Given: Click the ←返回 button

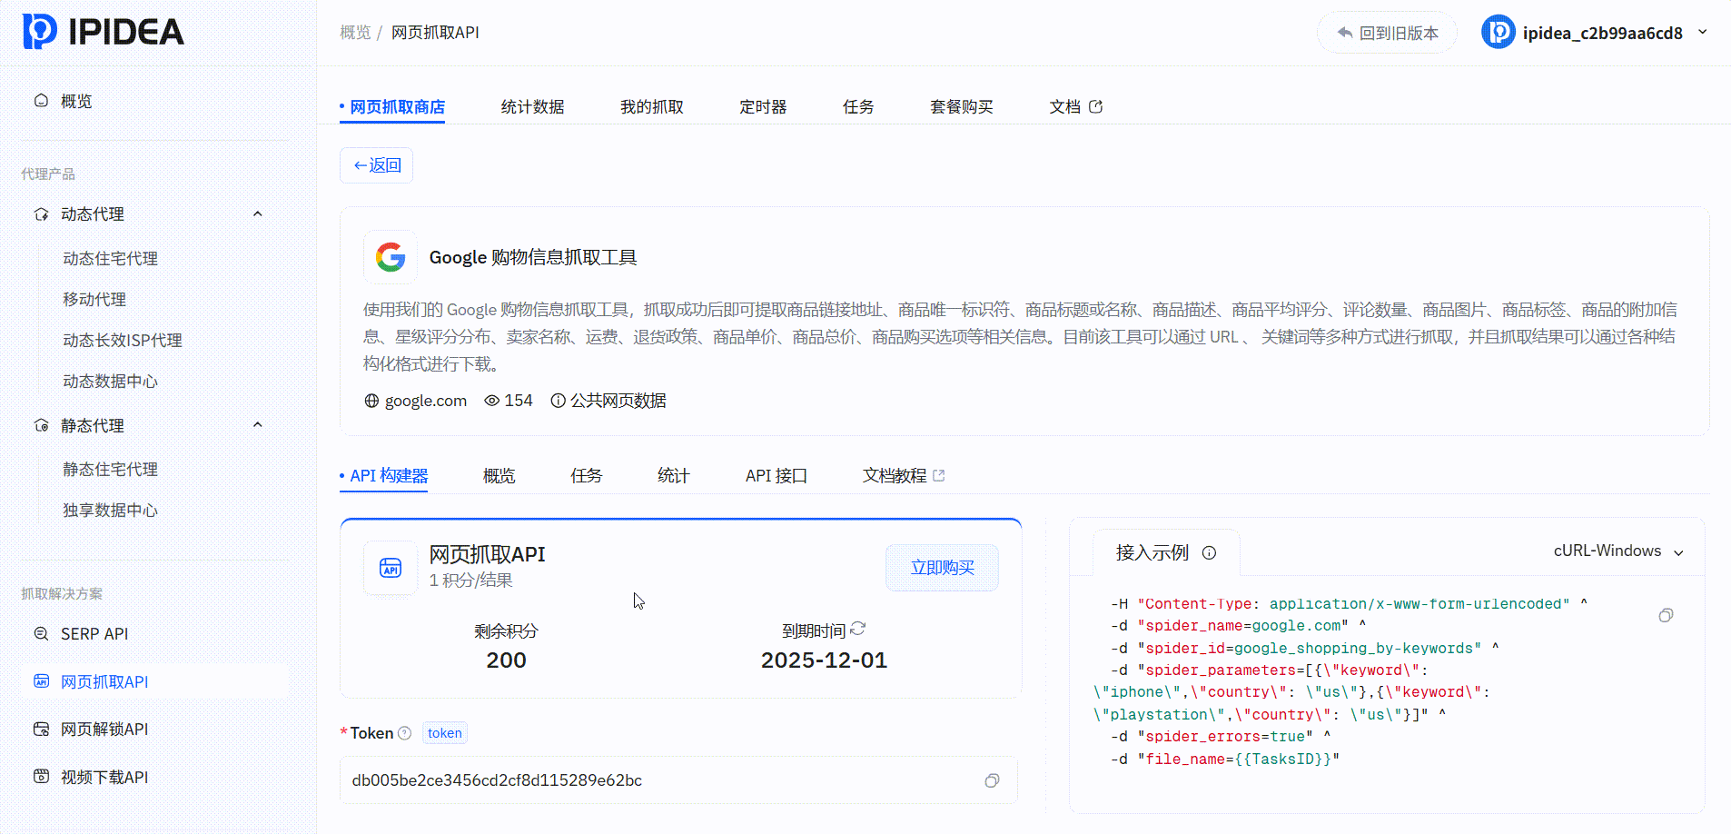Looking at the screenshot, I should point(377,165).
